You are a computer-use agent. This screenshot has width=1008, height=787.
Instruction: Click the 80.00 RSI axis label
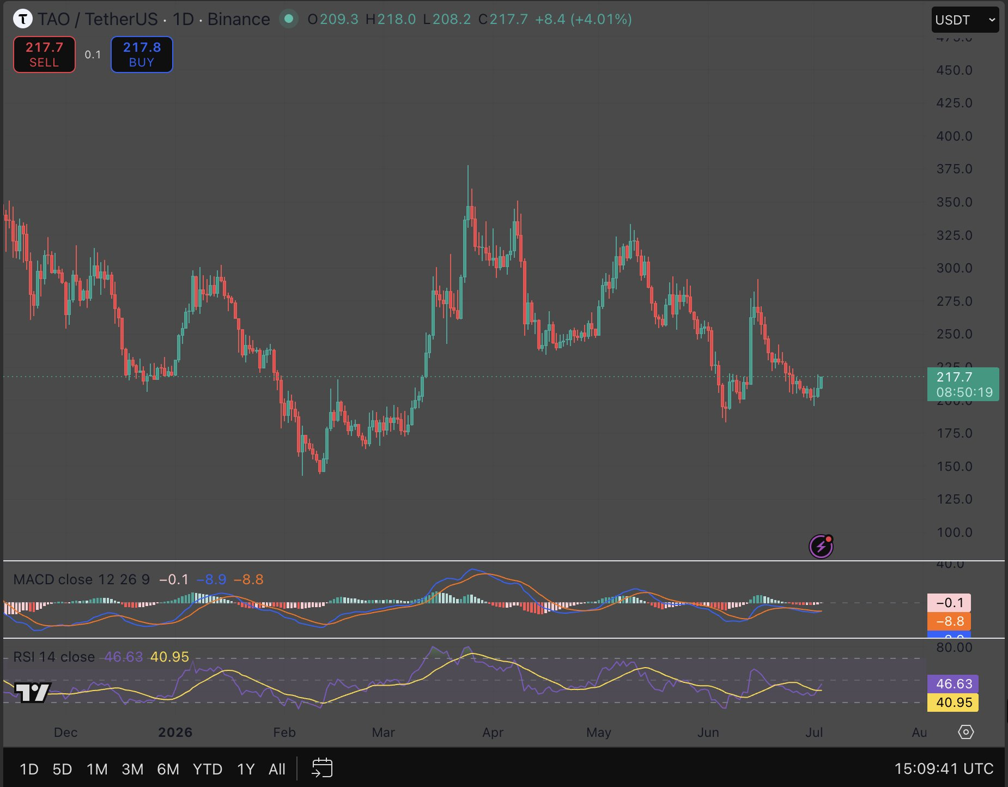[x=954, y=647]
